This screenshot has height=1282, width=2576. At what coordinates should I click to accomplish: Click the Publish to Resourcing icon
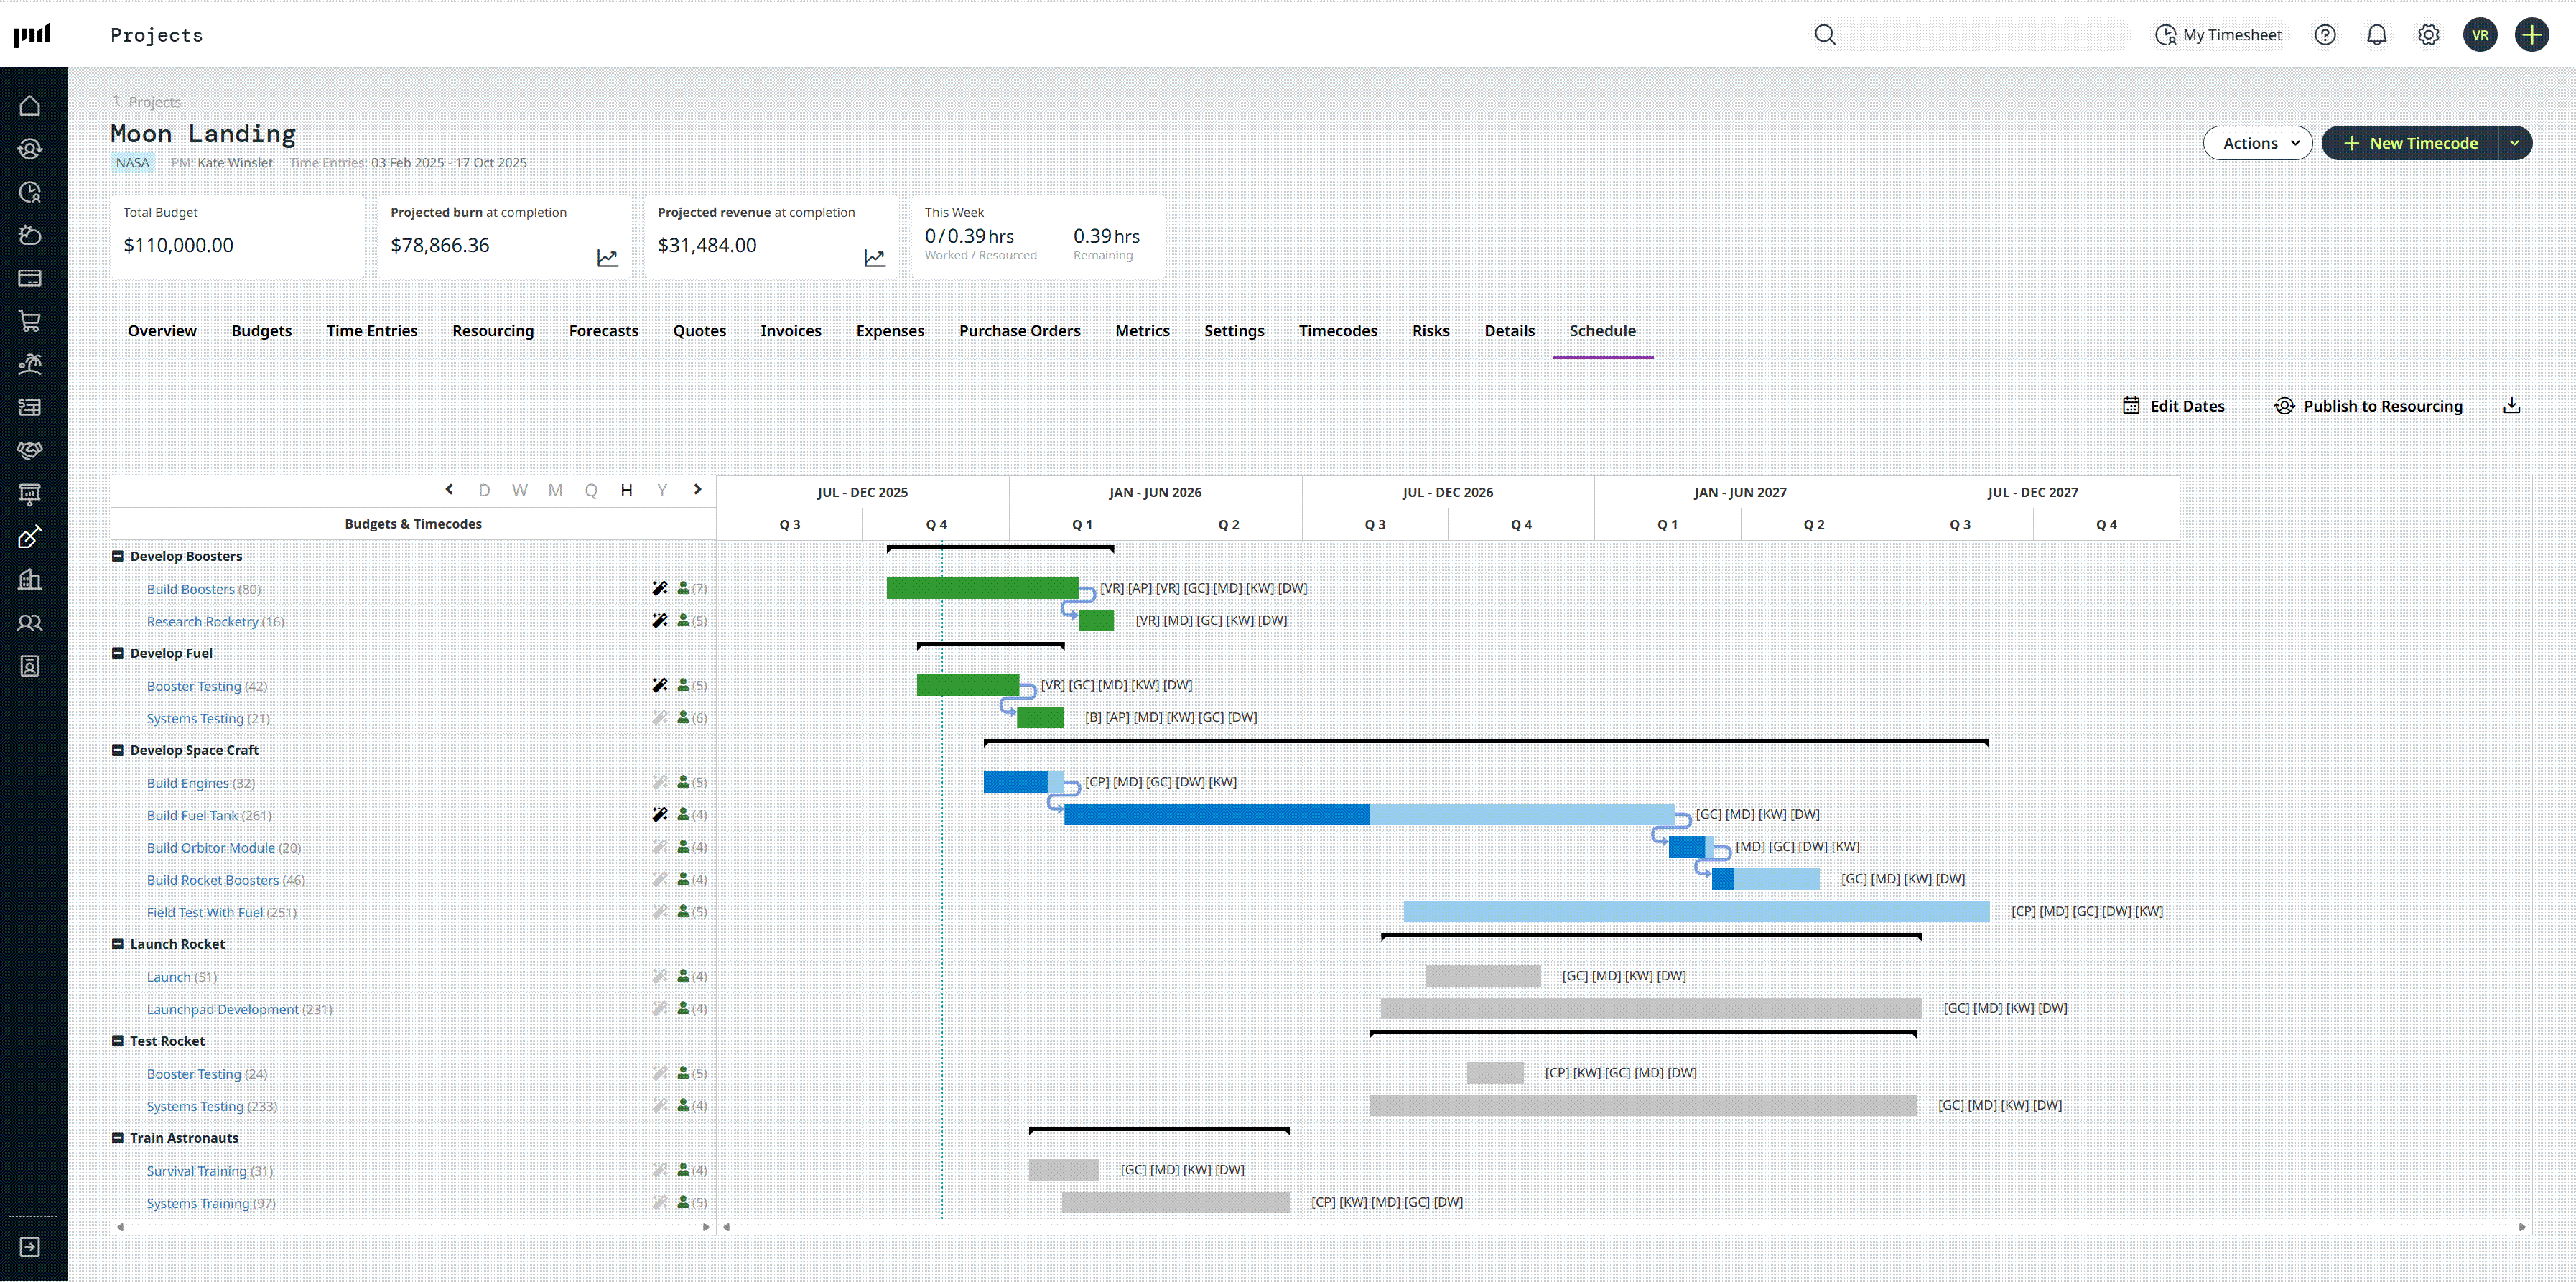tap(2285, 405)
